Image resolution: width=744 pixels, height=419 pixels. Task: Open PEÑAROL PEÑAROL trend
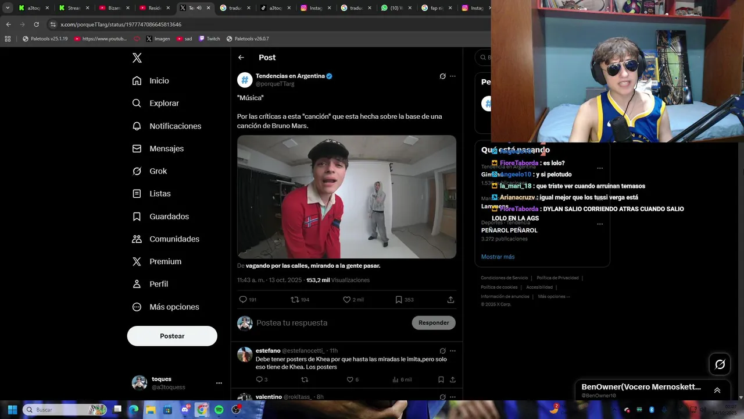tap(509, 230)
